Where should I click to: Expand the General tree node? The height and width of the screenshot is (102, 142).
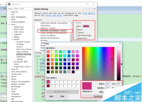10,12
